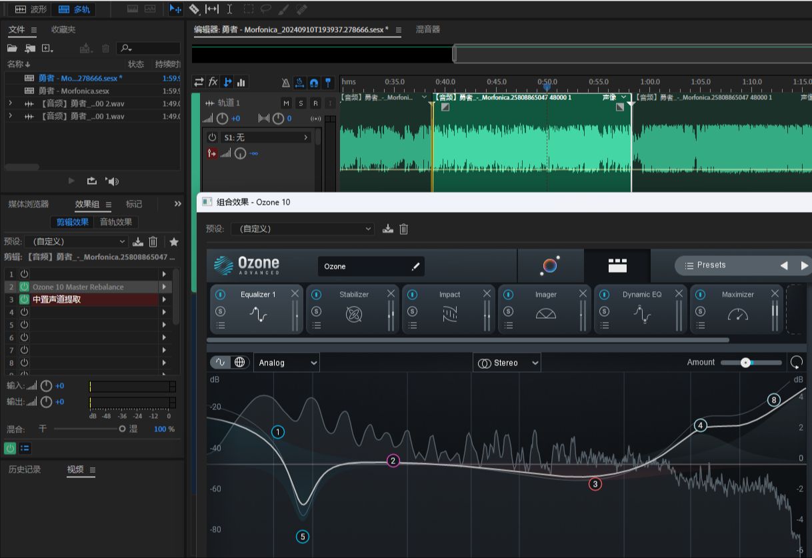Go to next Ozone preset arrow
The height and width of the screenshot is (558, 812).
804,265
